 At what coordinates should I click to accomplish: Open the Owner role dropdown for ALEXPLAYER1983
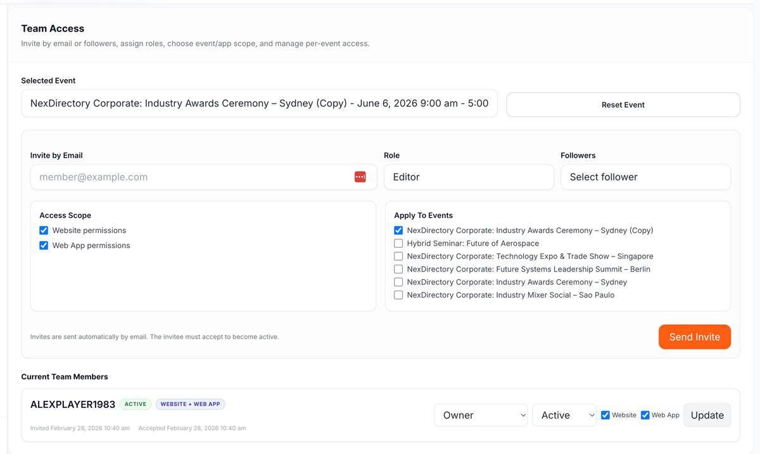[x=481, y=415]
